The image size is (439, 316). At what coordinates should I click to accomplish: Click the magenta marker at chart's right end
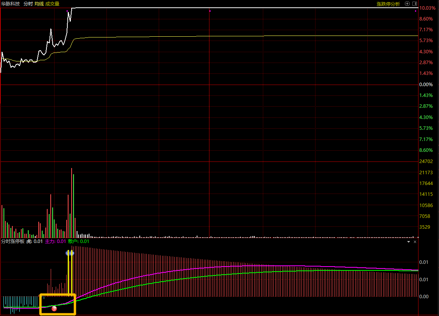[415, 11]
